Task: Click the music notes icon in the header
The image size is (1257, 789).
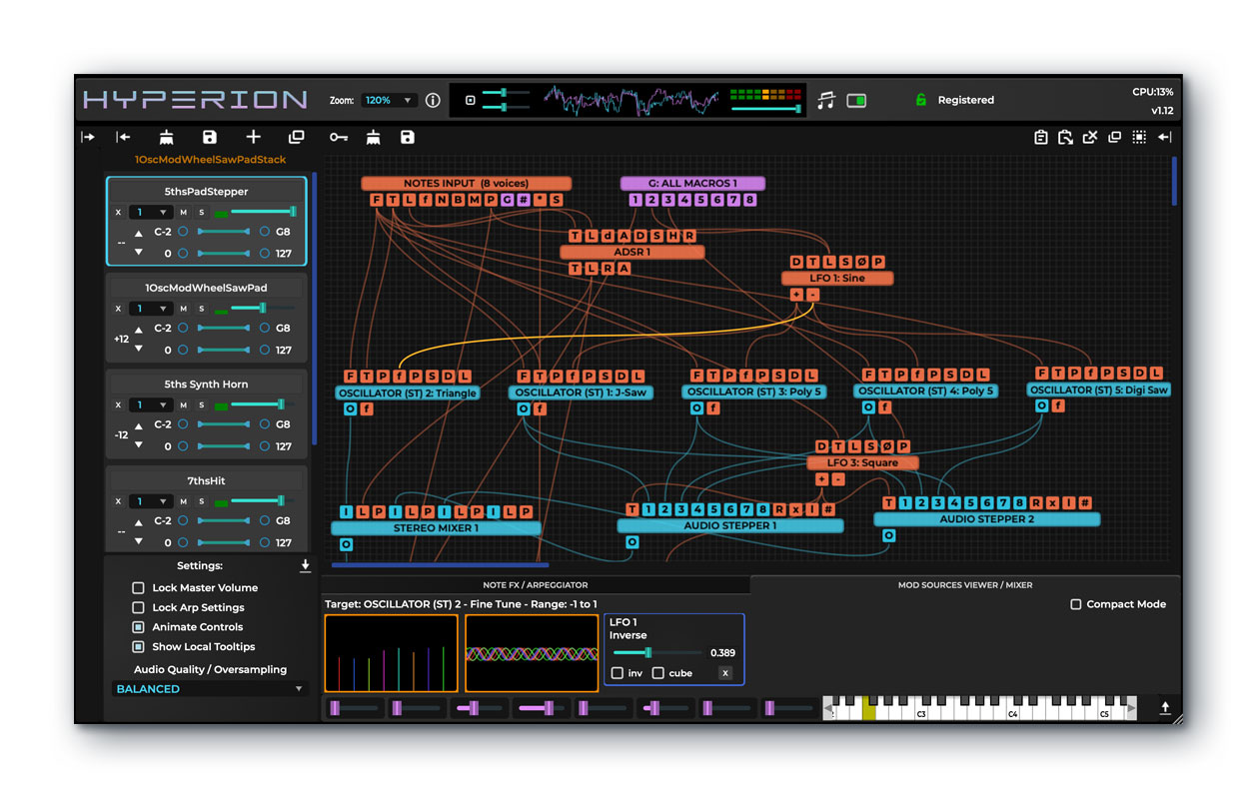Action: pos(825,100)
